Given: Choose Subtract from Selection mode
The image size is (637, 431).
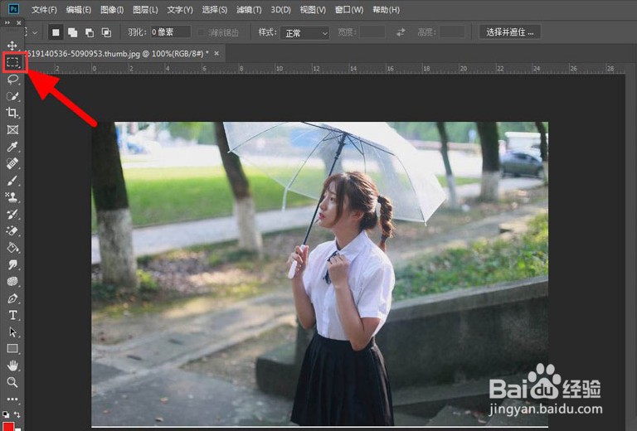Looking at the screenshot, I should click(90, 32).
